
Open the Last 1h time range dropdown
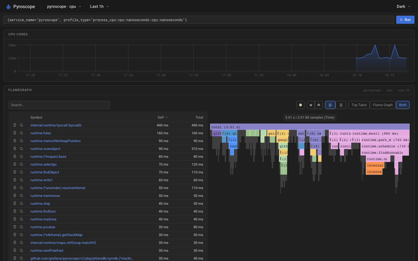(99, 7)
